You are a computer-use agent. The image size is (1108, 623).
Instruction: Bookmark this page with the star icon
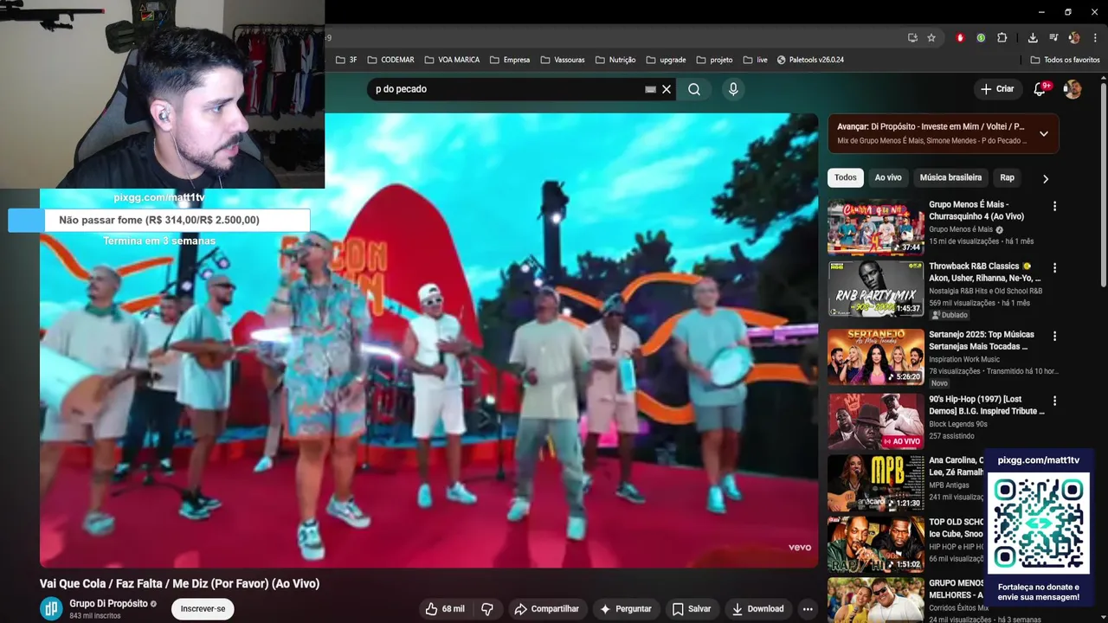click(x=931, y=38)
